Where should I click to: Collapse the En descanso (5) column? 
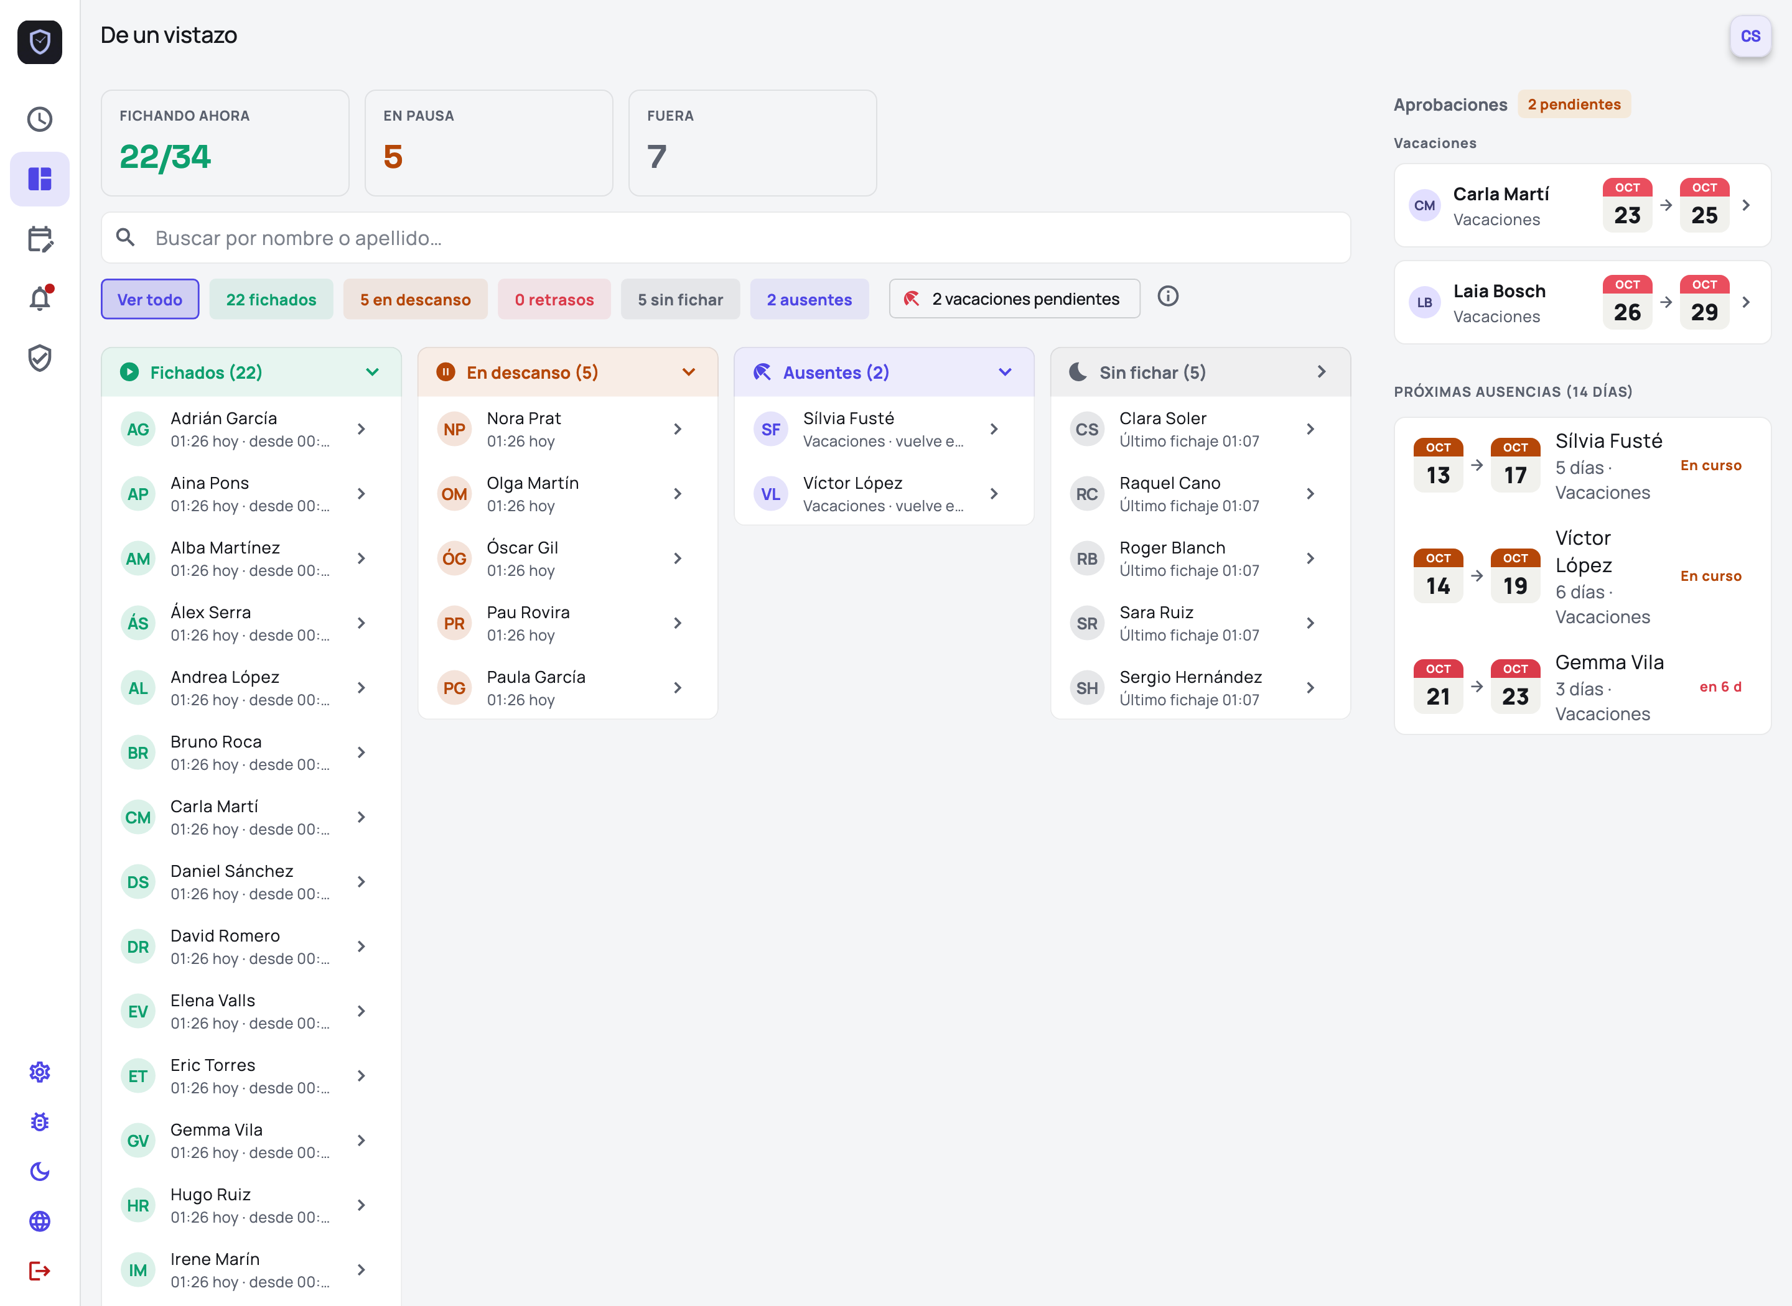tap(688, 373)
